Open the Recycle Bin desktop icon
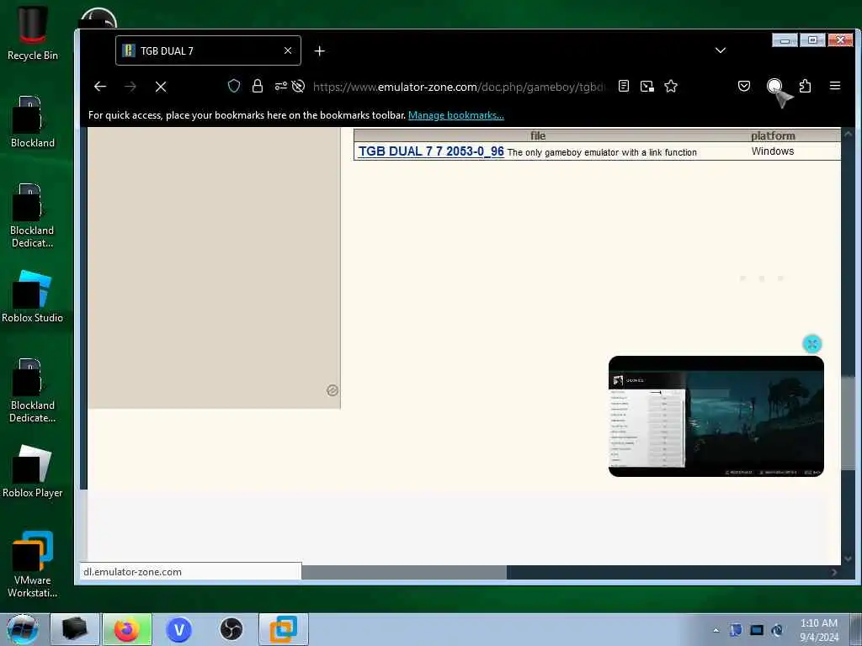 (33, 33)
